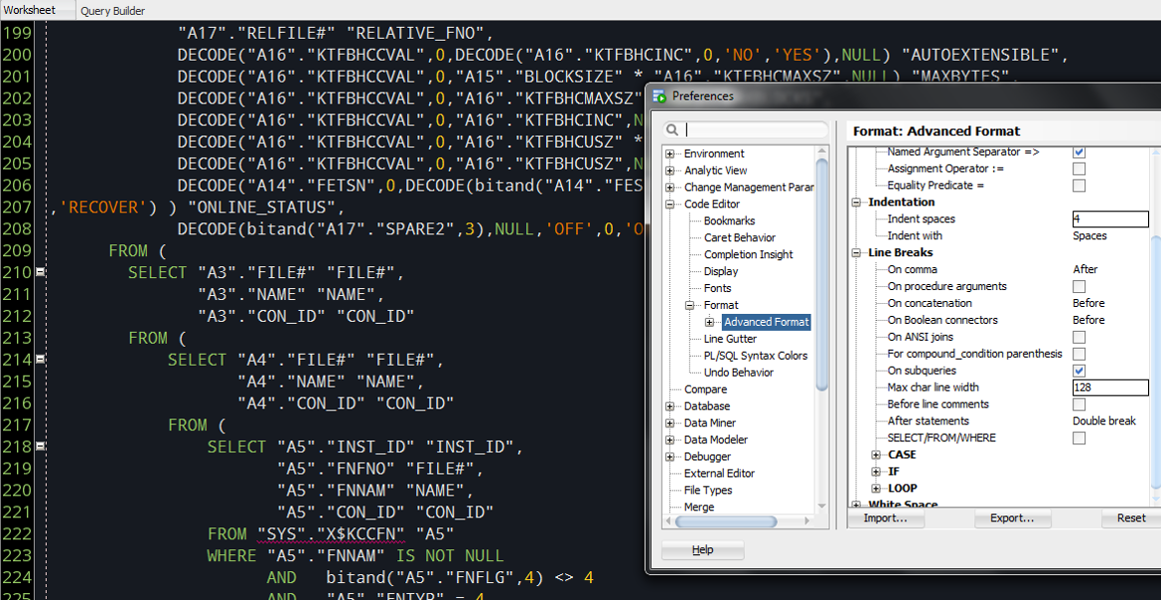This screenshot has height=600, width=1161.
Task: Open Completion Insight preferences
Action: 748,255
